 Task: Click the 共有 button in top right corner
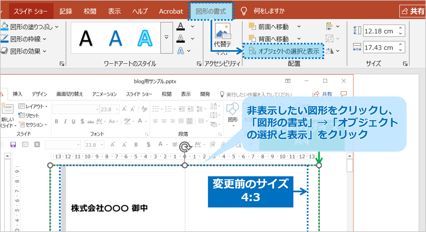(x=413, y=11)
